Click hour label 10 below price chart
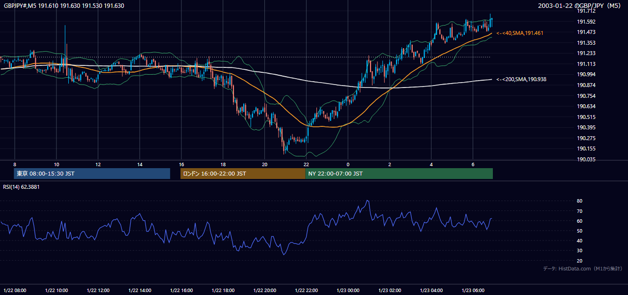 point(57,164)
